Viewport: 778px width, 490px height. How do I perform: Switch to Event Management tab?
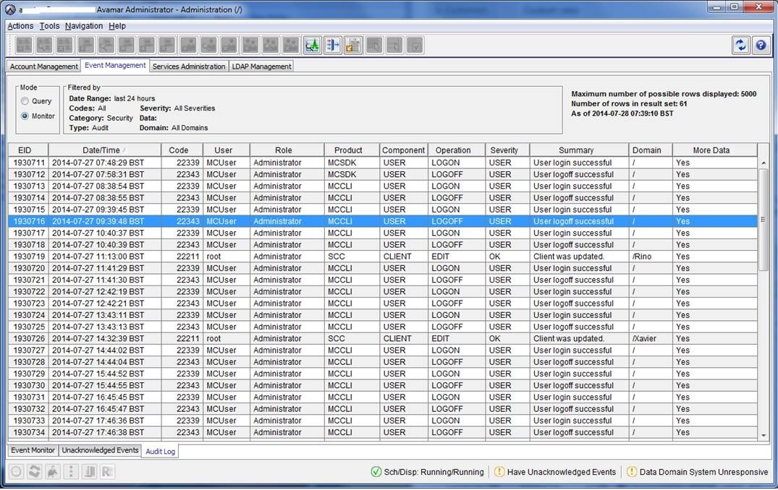tap(115, 65)
